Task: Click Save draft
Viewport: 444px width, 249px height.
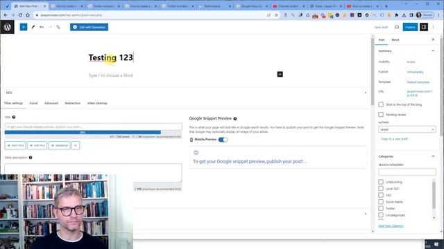Action: coord(381,27)
